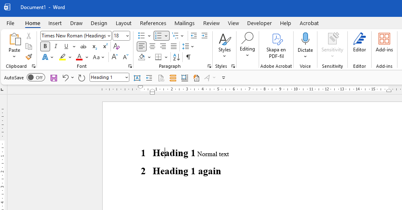Open the font name dropdown
This screenshot has width=402, height=210.
[109, 36]
